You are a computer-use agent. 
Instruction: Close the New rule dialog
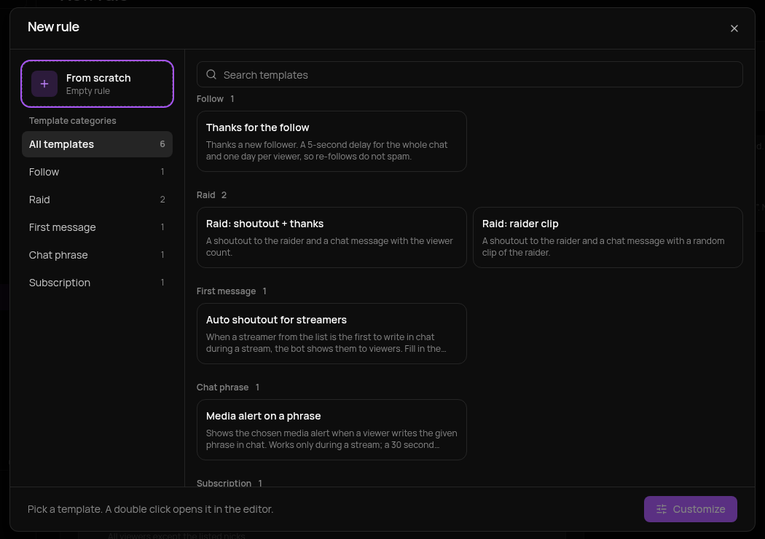(x=734, y=28)
